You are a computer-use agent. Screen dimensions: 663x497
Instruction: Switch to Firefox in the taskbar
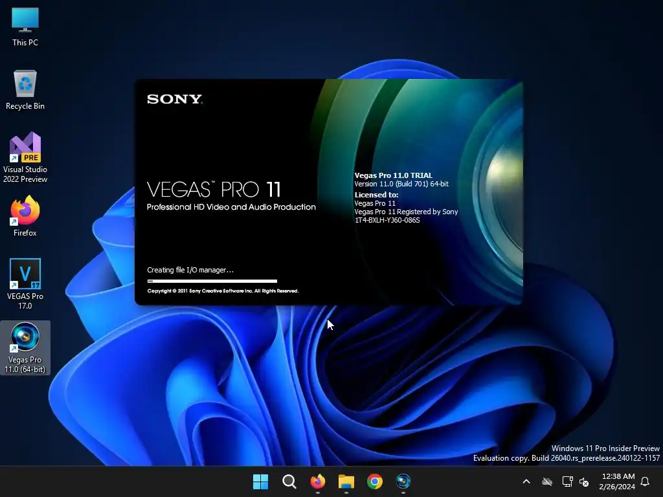[317, 481]
